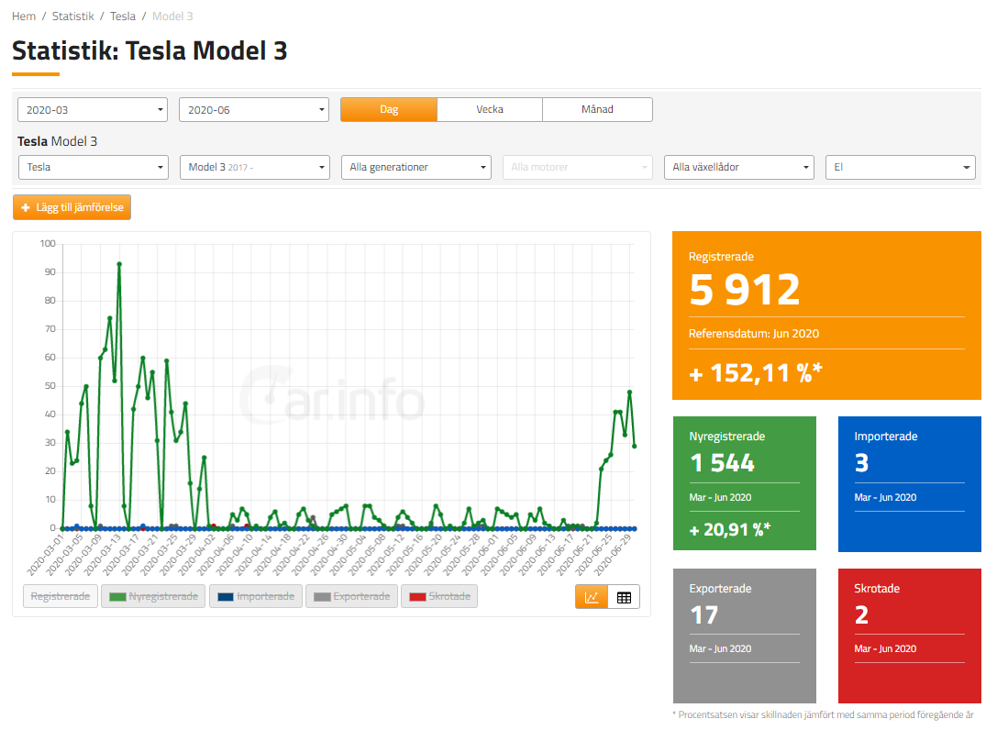Open the Tesla brand dropdown
This screenshot has width=1008, height=741.
(x=94, y=167)
